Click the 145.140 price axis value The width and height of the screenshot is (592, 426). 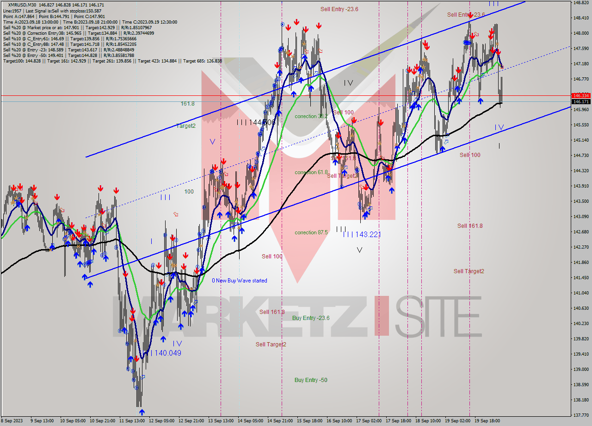pyautogui.click(x=581, y=140)
